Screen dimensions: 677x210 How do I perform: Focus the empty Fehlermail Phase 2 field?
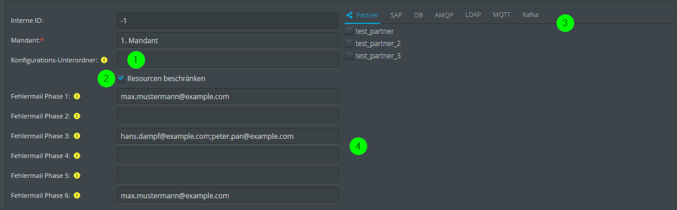[227, 116]
